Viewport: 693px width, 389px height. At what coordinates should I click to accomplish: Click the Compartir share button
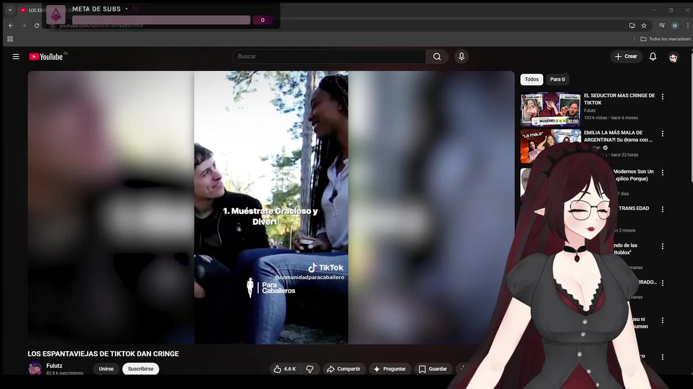[344, 369]
